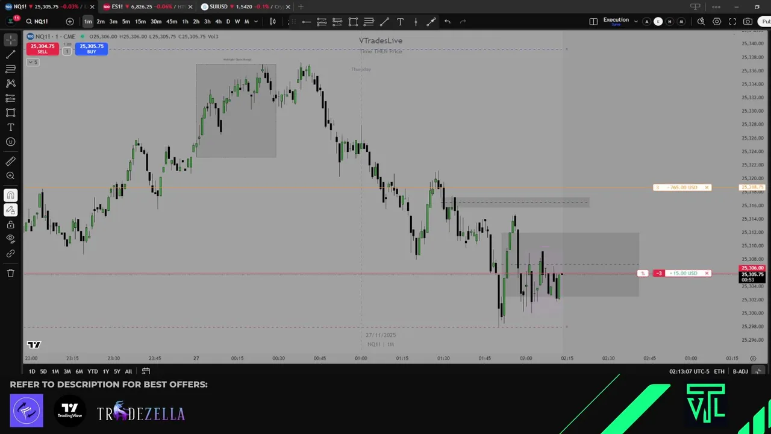Enter fullscreen mode
The width and height of the screenshot is (771, 434).
tap(732, 22)
